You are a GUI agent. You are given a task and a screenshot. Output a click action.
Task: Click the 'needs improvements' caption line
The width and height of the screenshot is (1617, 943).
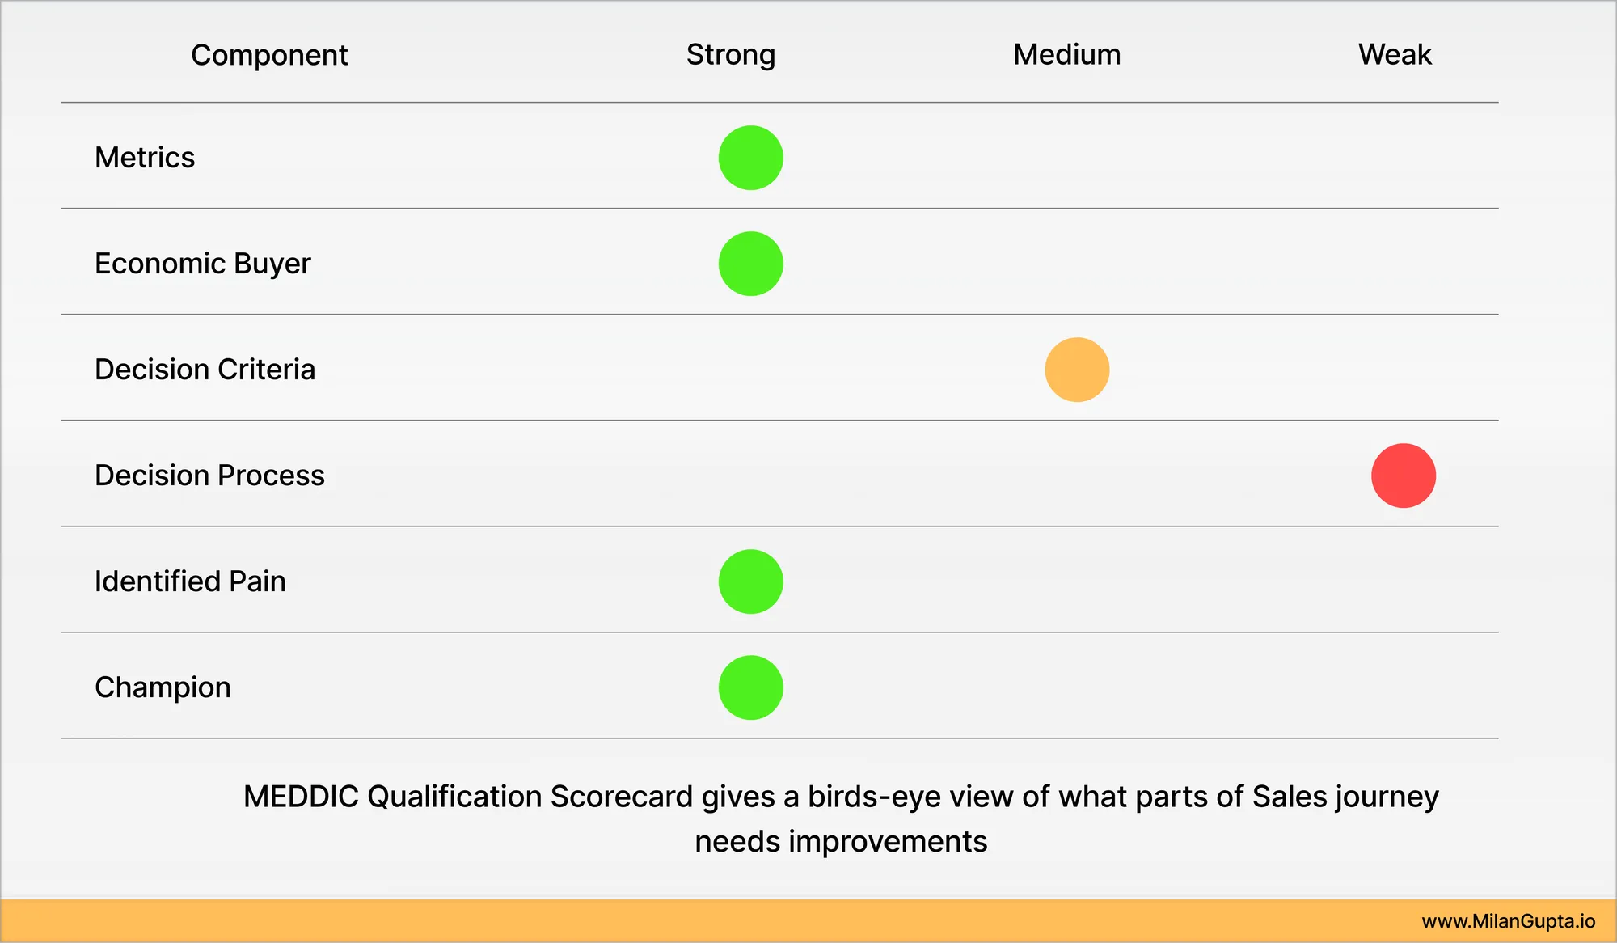pos(841,841)
